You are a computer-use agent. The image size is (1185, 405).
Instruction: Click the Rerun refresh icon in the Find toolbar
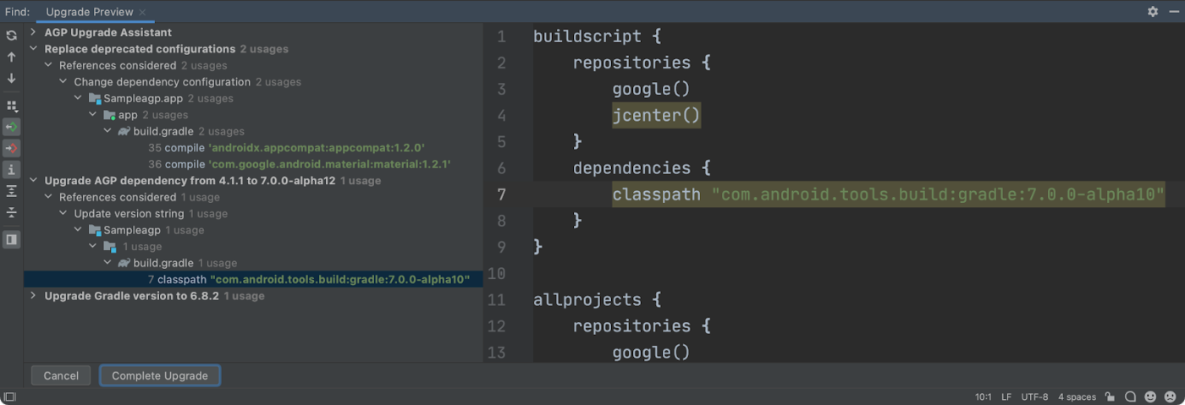point(11,36)
